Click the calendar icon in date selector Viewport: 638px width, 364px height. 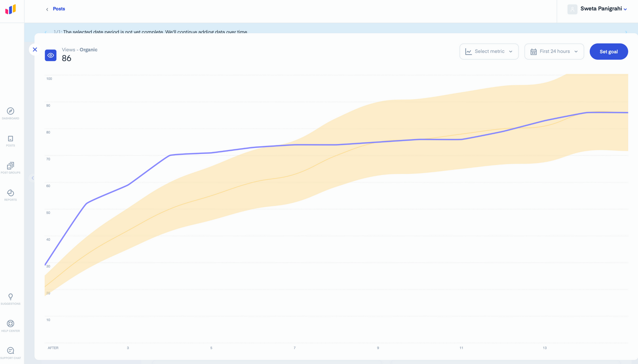[x=534, y=51]
